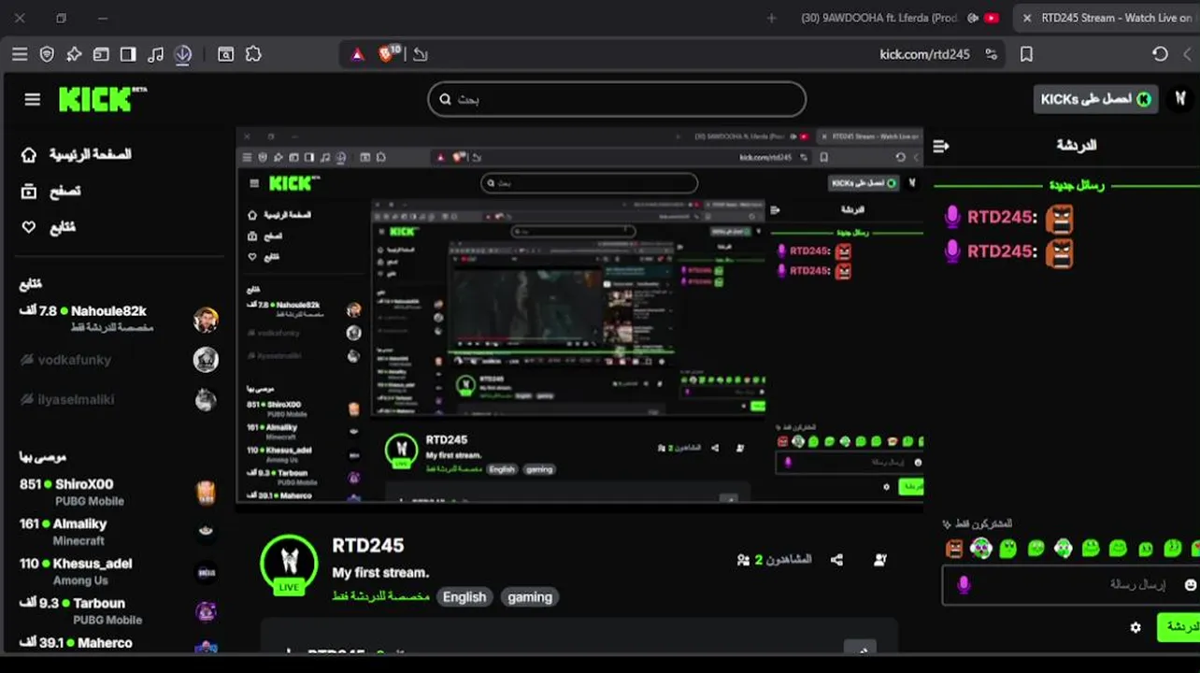Open the music note player toolbar icon
The height and width of the screenshot is (673, 1200).
click(x=155, y=54)
